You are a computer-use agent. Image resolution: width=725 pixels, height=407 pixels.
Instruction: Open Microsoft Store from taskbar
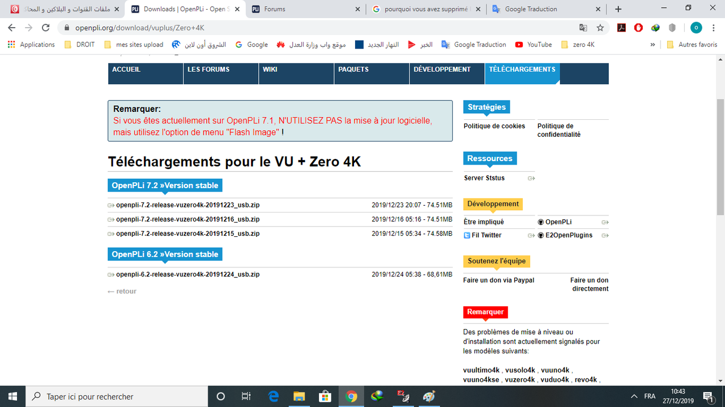[325, 396]
